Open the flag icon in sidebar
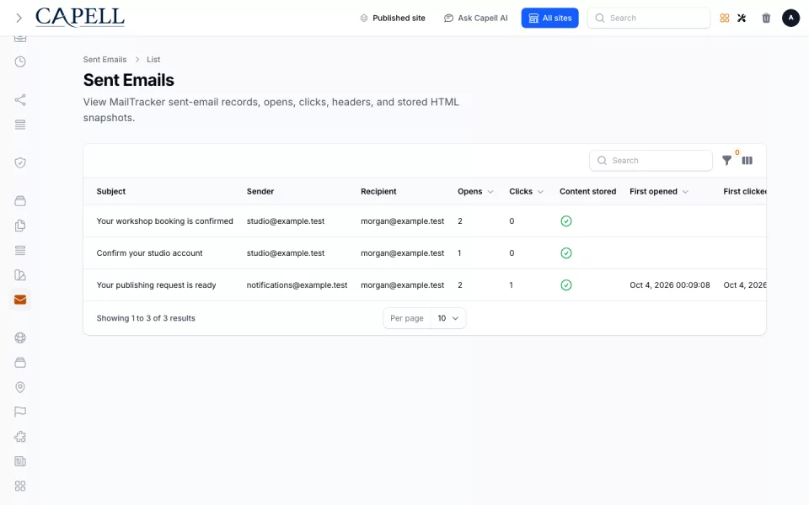Screen dimensions: 809x505 20,412
